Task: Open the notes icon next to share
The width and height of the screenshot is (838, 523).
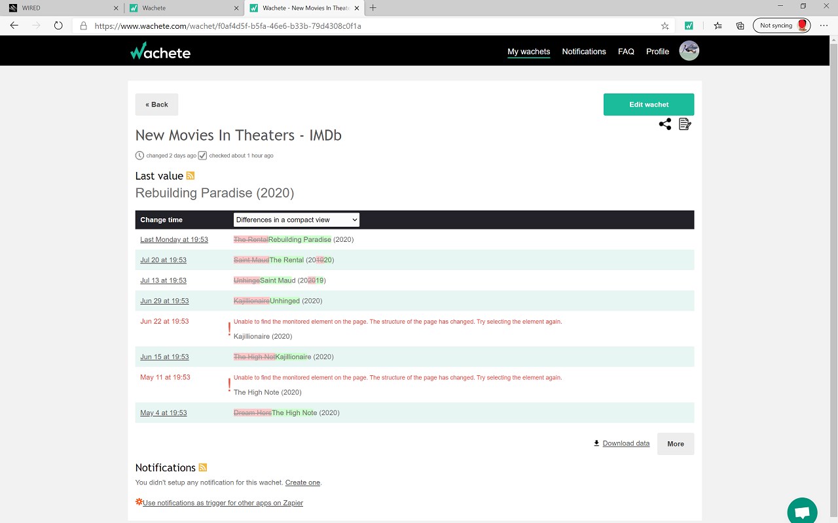Action: [x=685, y=124]
